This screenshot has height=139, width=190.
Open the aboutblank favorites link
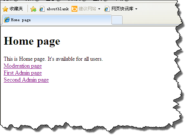click(x=54, y=9)
